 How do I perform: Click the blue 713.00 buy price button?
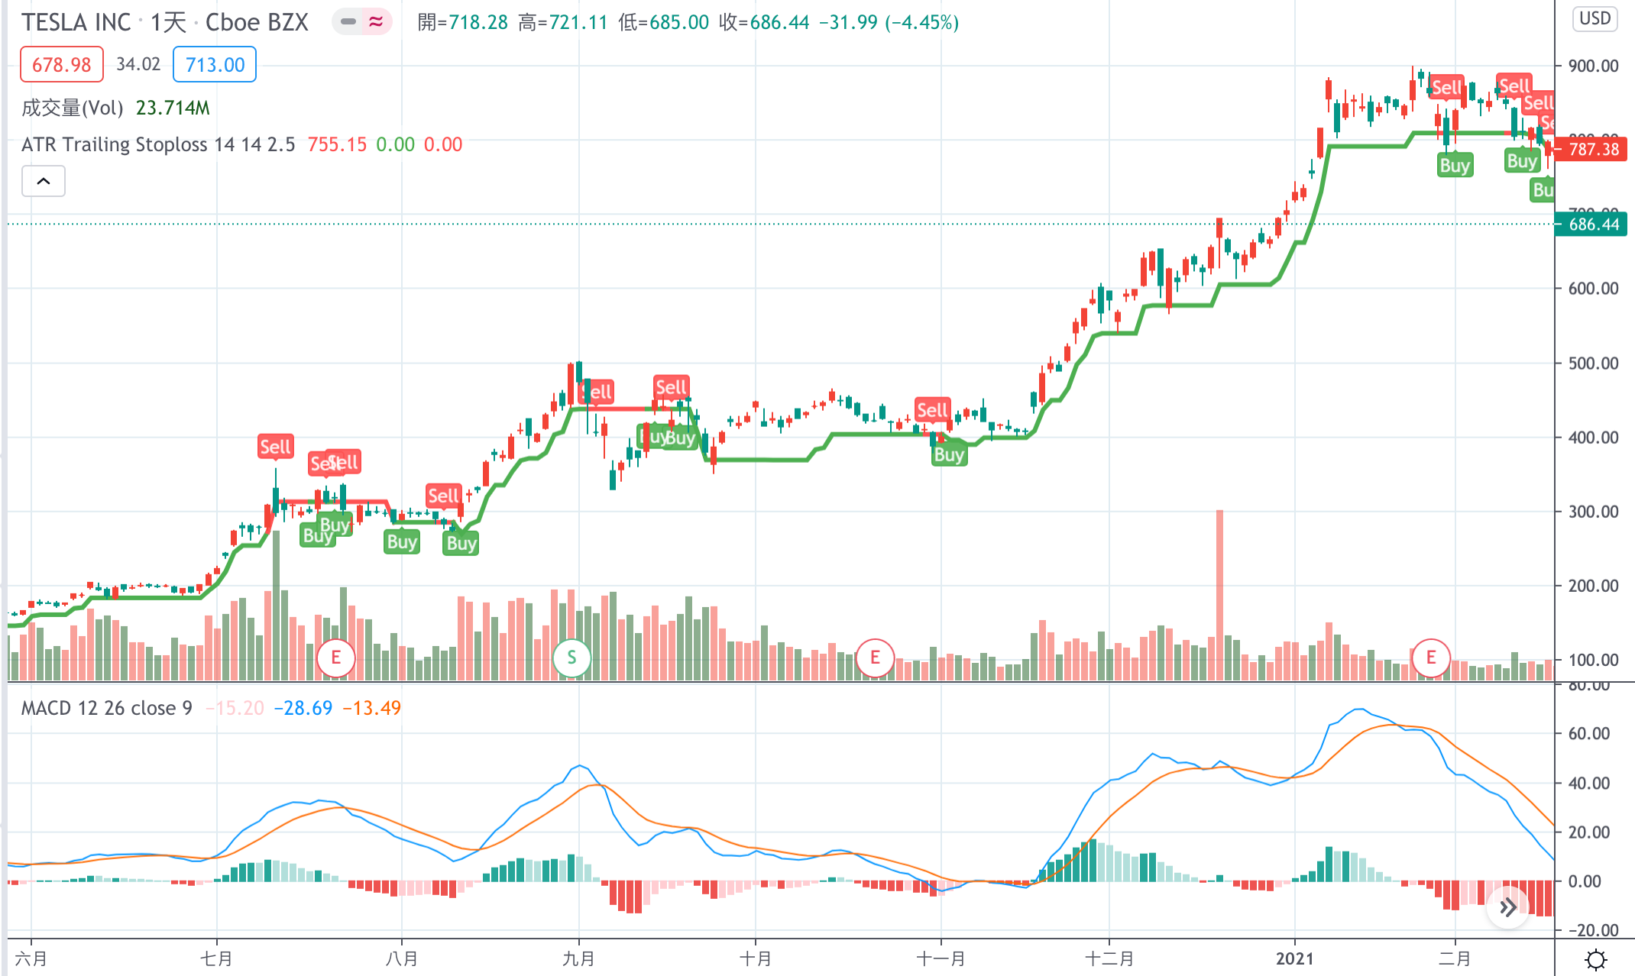point(215,64)
